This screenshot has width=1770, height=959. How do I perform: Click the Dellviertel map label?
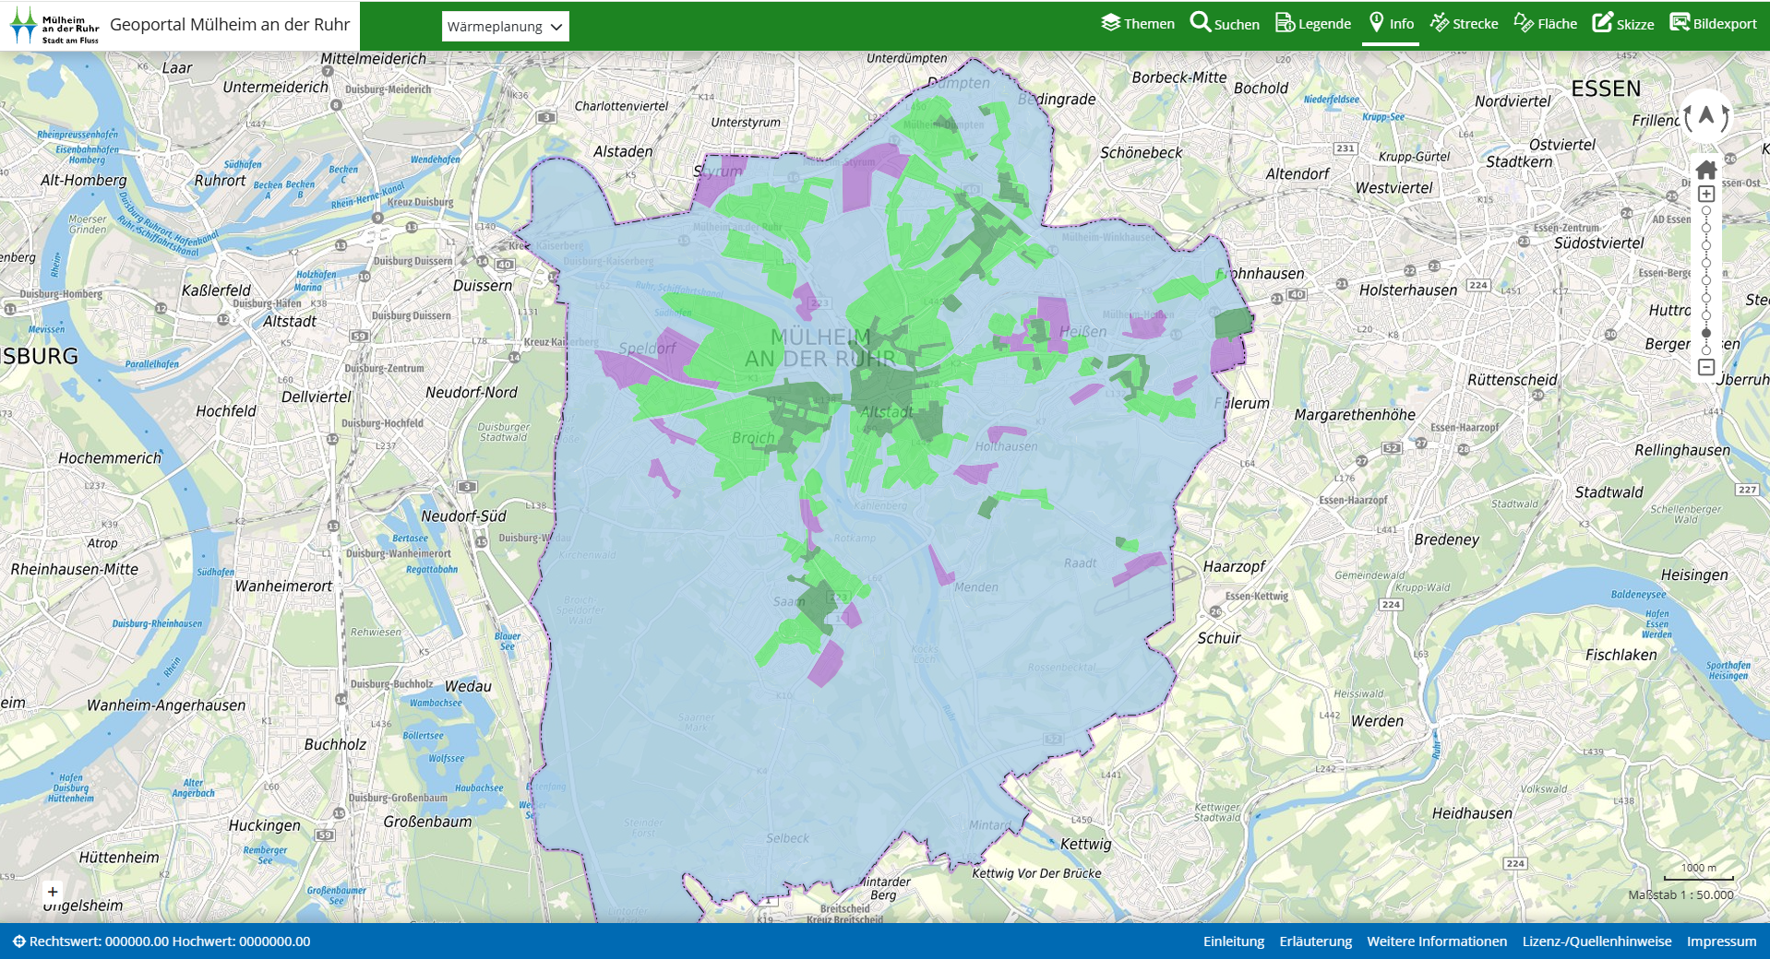[x=317, y=397]
